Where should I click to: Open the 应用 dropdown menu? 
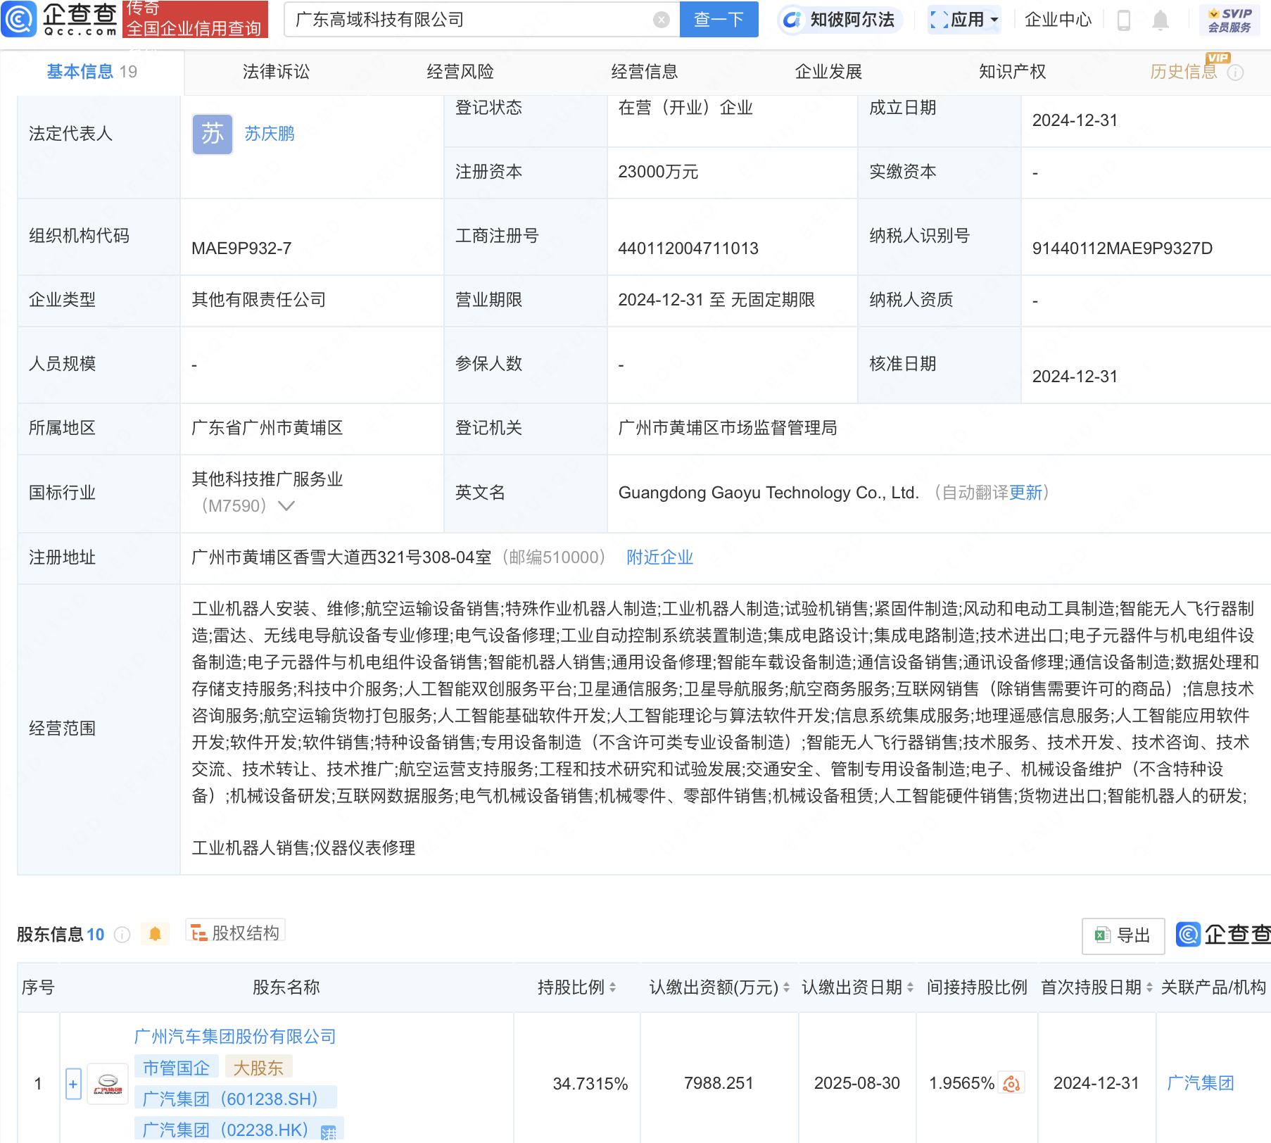tap(964, 20)
